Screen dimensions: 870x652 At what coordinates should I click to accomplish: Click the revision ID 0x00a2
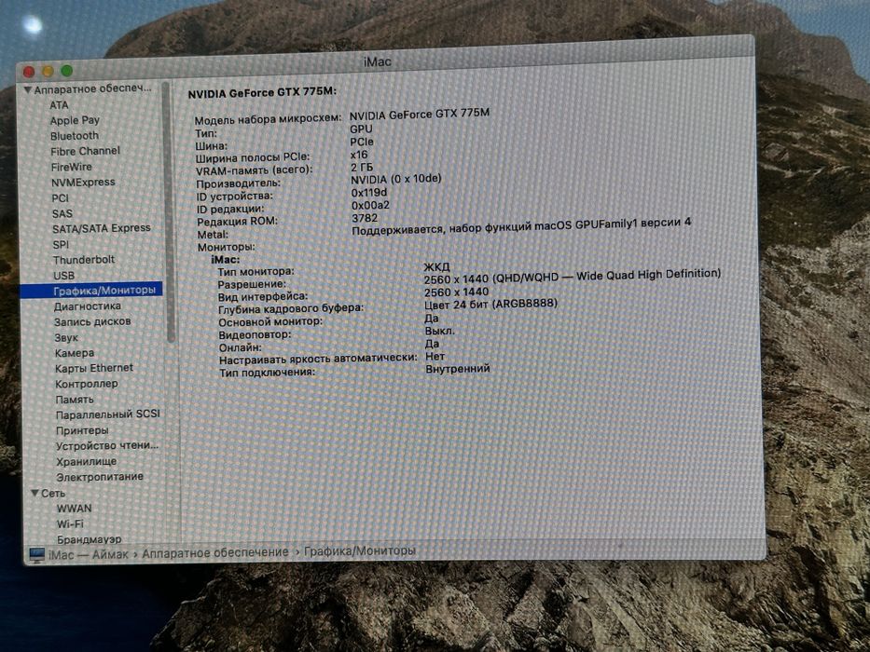370,205
